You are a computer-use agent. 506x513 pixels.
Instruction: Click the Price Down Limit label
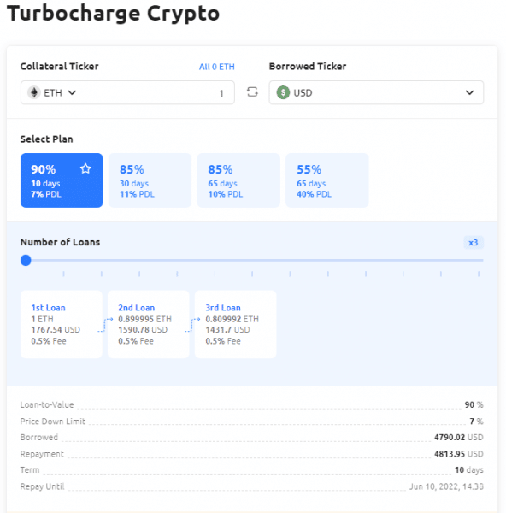pos(53,421)
